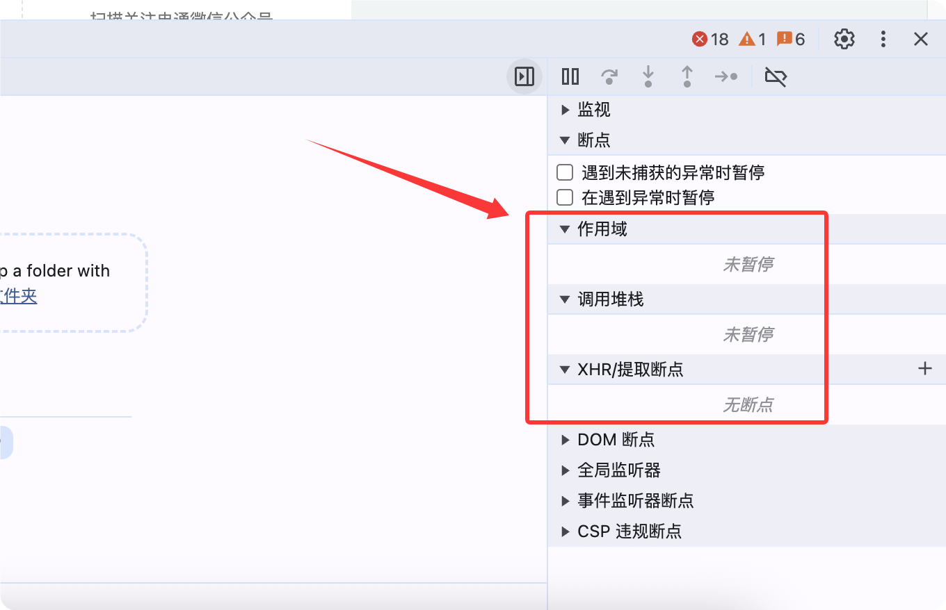The height and width of the screenshot is (610, 946).
Task: Expand the CSP 违规断点 section
Action: tap(564, 531)
